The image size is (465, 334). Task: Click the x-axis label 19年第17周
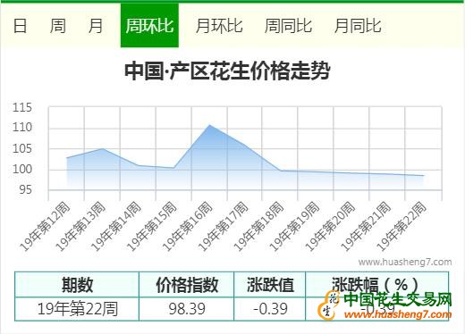pyautogui.click(x=224, y=226)
